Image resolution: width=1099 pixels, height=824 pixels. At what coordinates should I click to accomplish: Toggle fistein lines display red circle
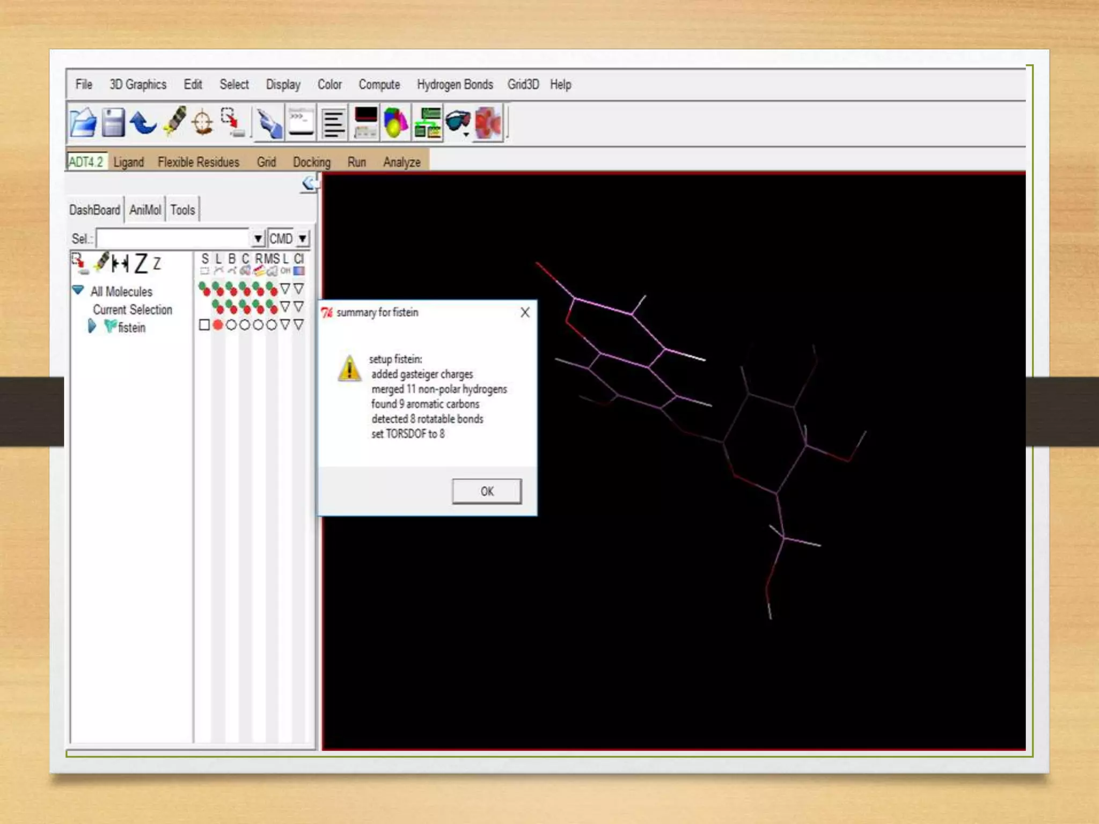tap(218, 325)
